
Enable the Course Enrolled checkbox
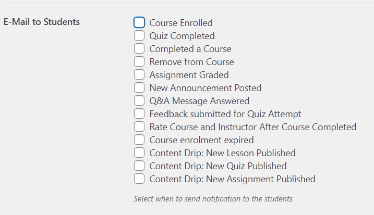click(x=139, y=22)
